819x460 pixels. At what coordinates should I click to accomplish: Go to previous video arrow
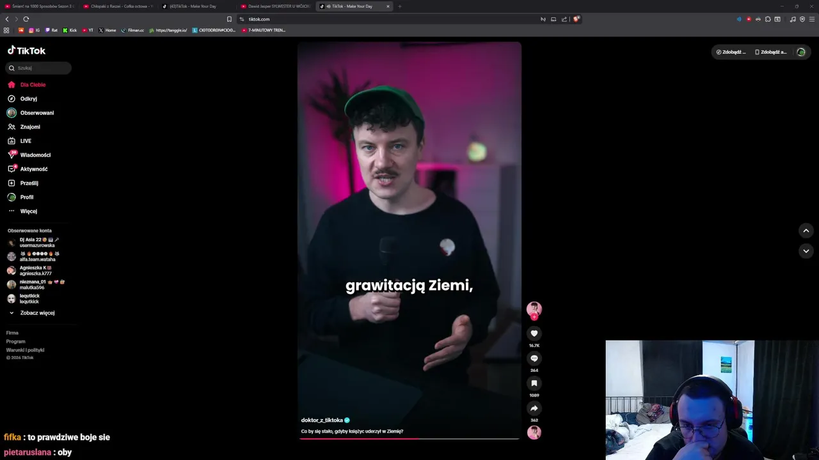[x=806, y=231]
